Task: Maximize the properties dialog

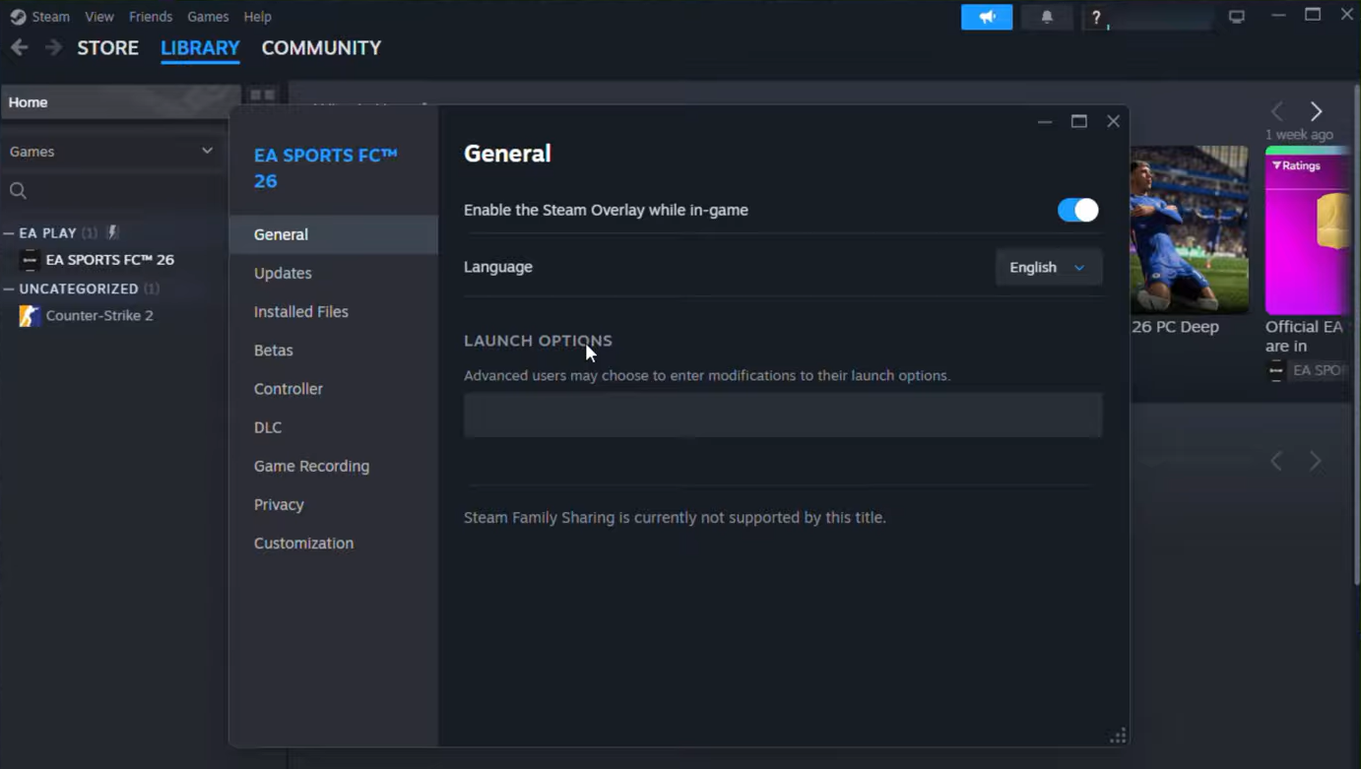Action: [x=1079, y=121]
